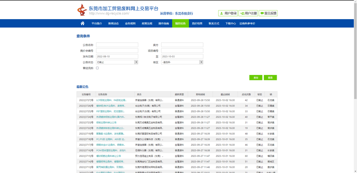Open 留言反馈 feedback page
The height and width of the screenshot is (173, 357).
pos(268,13)
